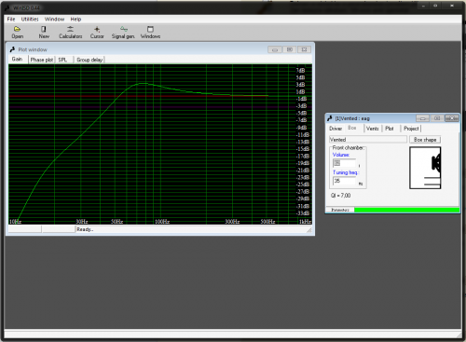Maximize the Vented project window

pos(437,118)
